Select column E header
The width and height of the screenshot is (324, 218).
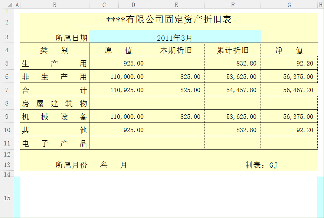176,4
